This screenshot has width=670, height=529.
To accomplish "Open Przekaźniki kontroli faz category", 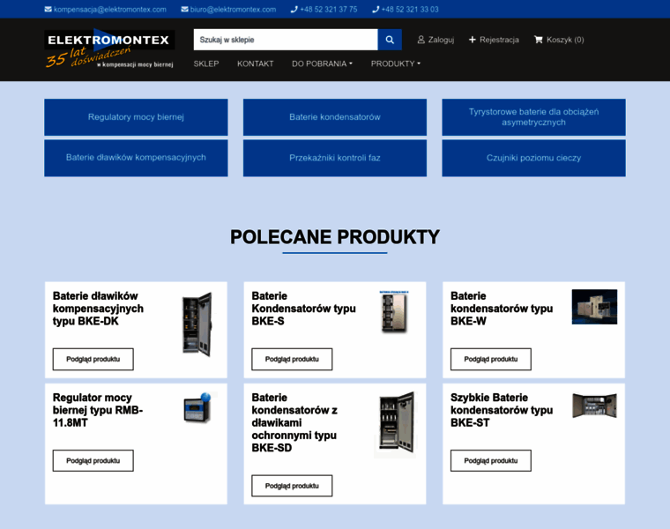I will (335, 158).
